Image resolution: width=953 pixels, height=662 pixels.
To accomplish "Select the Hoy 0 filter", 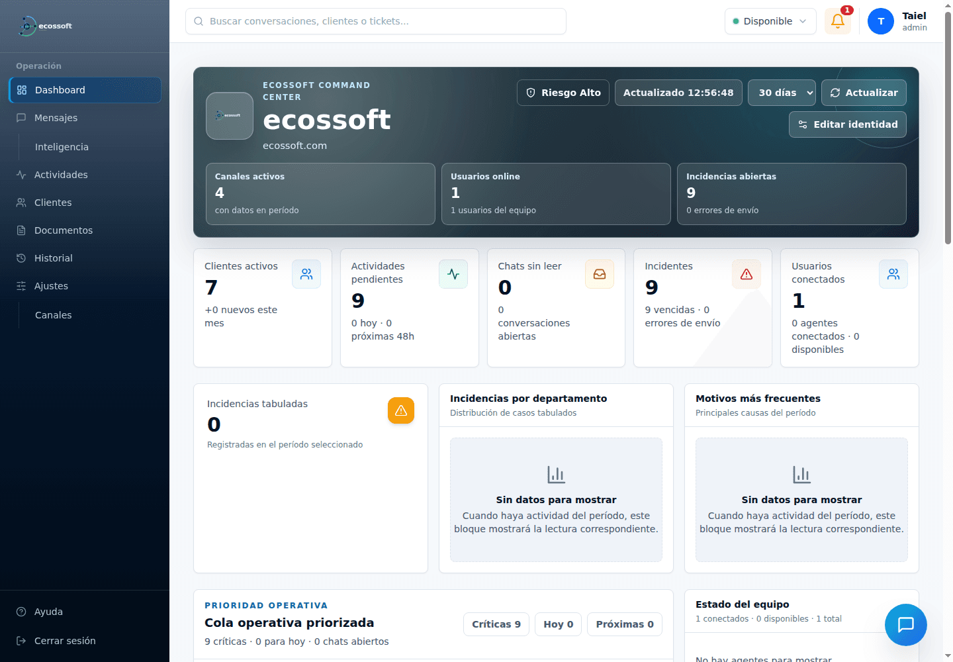I will [x=559, y=624].
